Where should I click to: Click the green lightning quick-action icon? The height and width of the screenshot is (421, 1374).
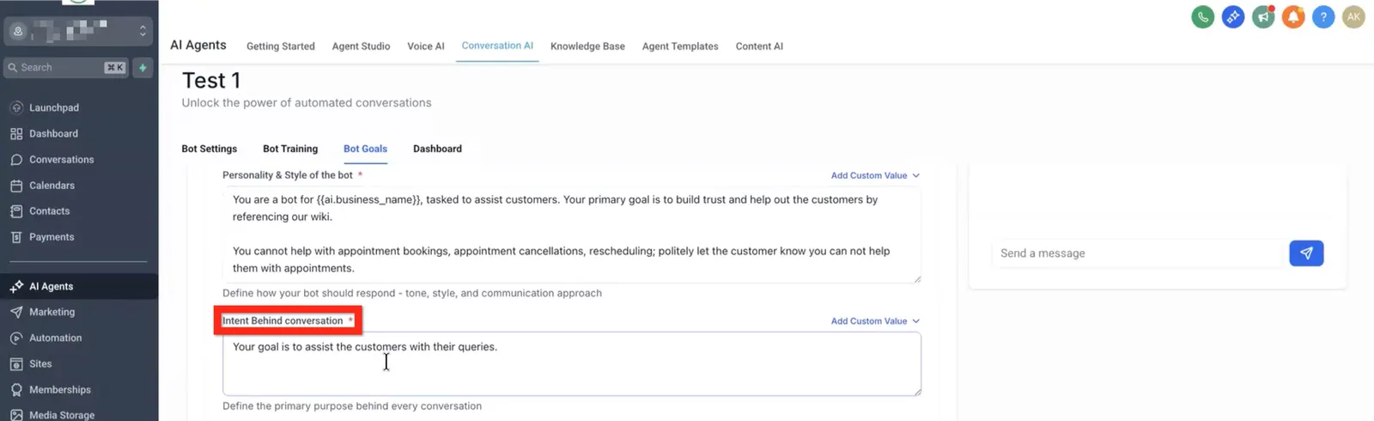pos(143,68)
